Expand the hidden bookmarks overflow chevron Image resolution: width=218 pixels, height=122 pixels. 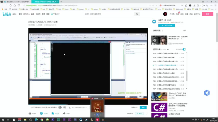click(216, 9)
